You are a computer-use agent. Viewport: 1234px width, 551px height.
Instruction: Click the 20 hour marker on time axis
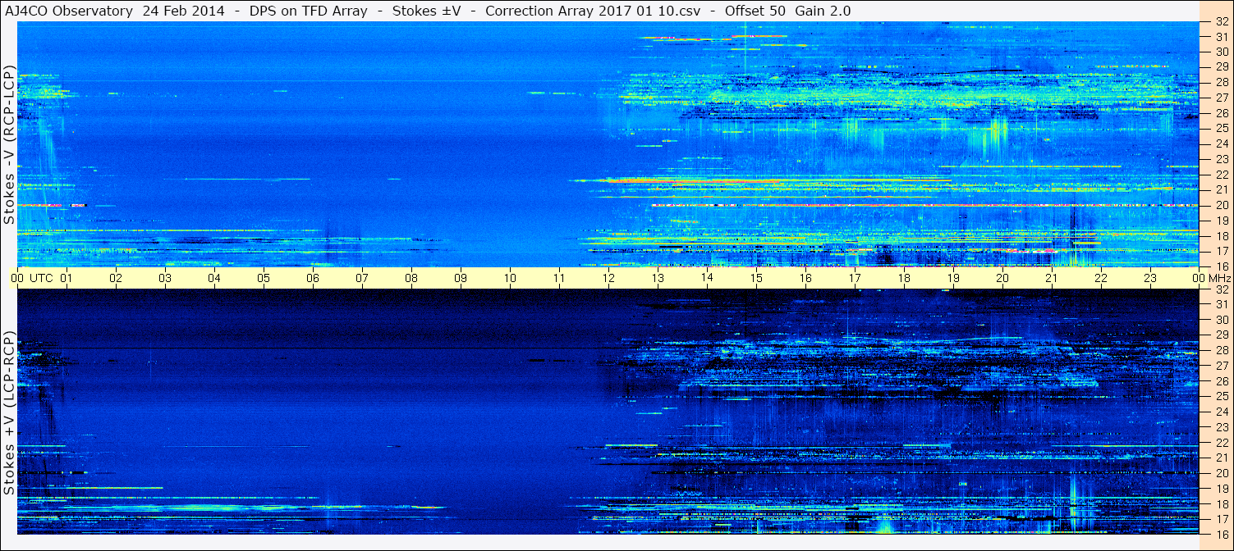click(x=1002, y=278)
